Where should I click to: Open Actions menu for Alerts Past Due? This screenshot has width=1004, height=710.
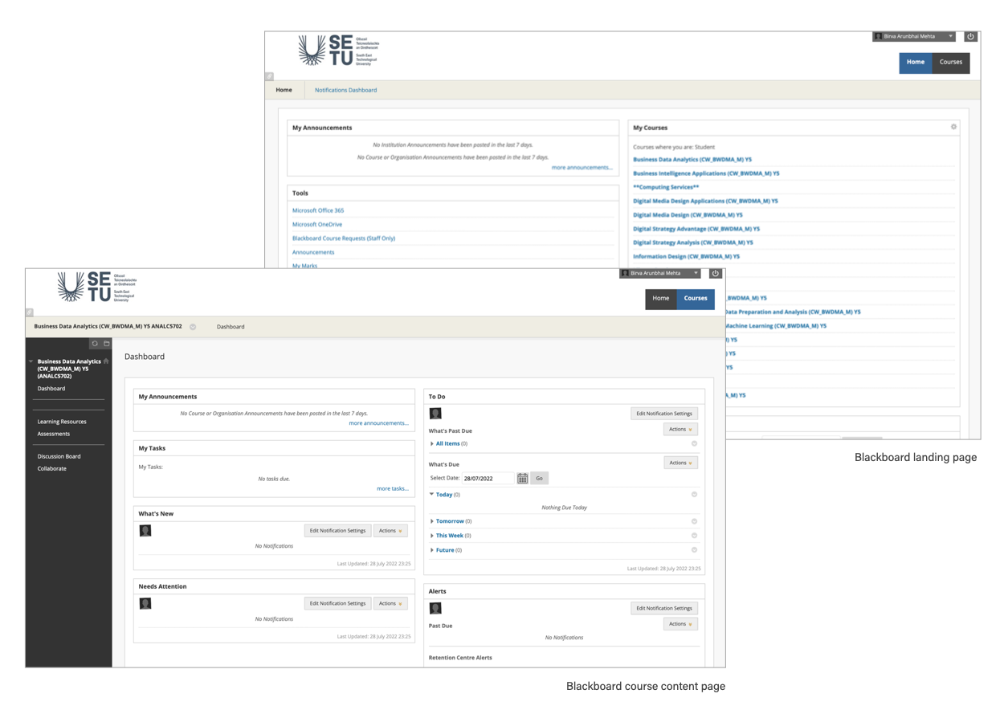coord(680,624)
